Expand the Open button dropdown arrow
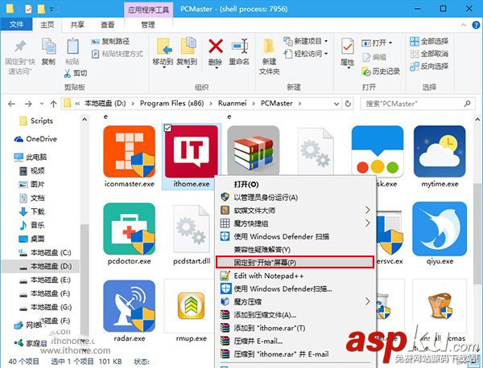 point(390,43)
